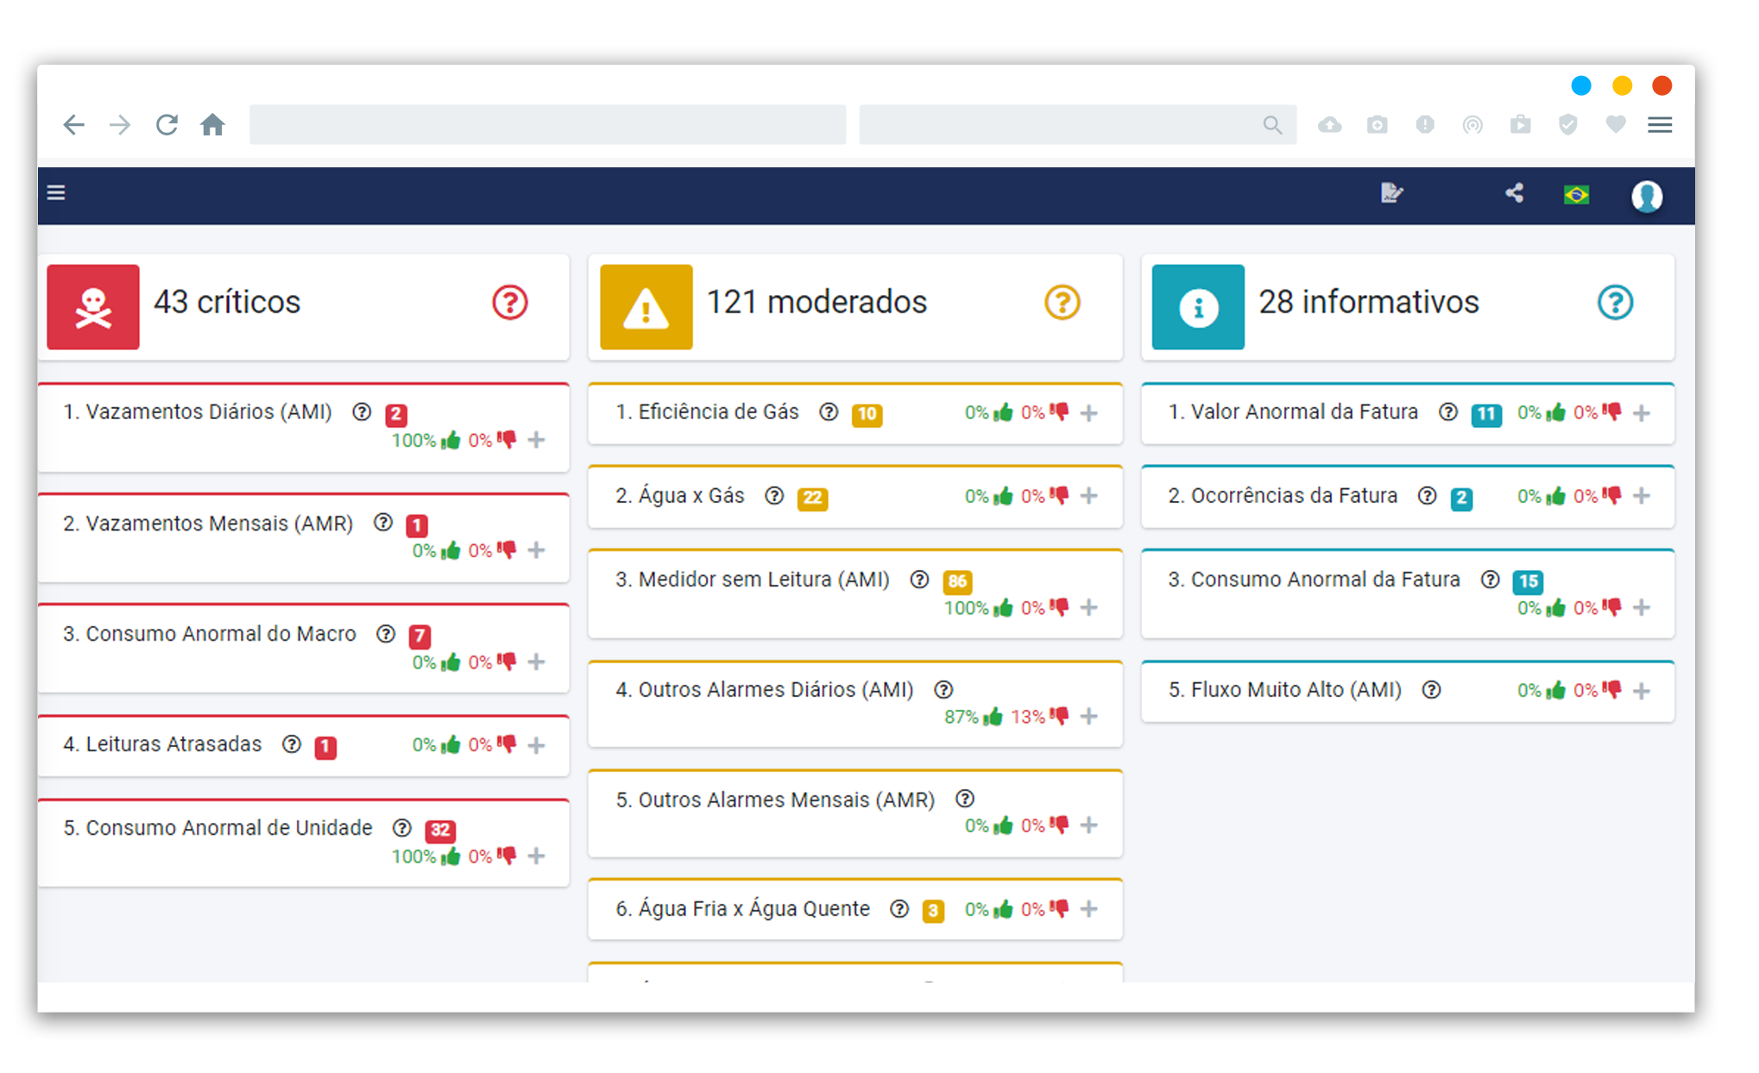Select the 43 críticos heading
Viewport: 1759px width, 1073px height.
point(227,302)
